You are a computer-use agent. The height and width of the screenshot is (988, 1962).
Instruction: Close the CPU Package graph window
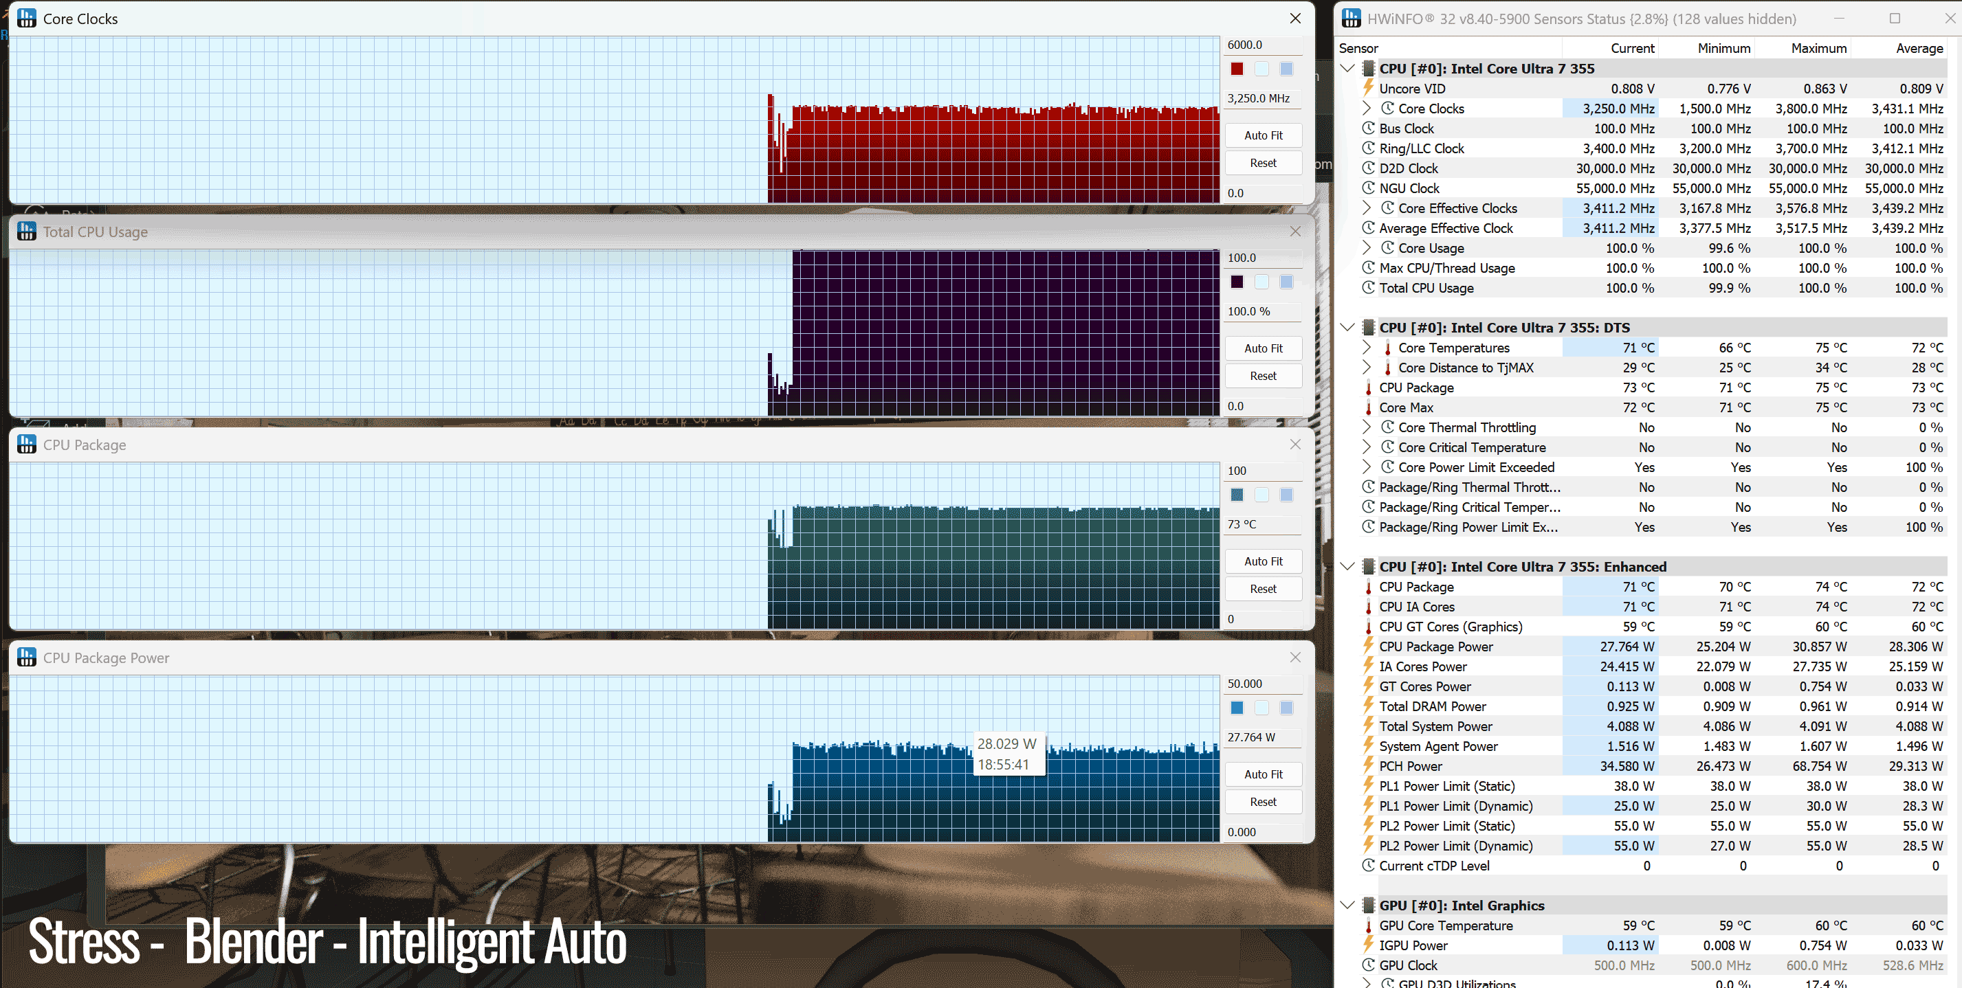tap(1294, 445)
